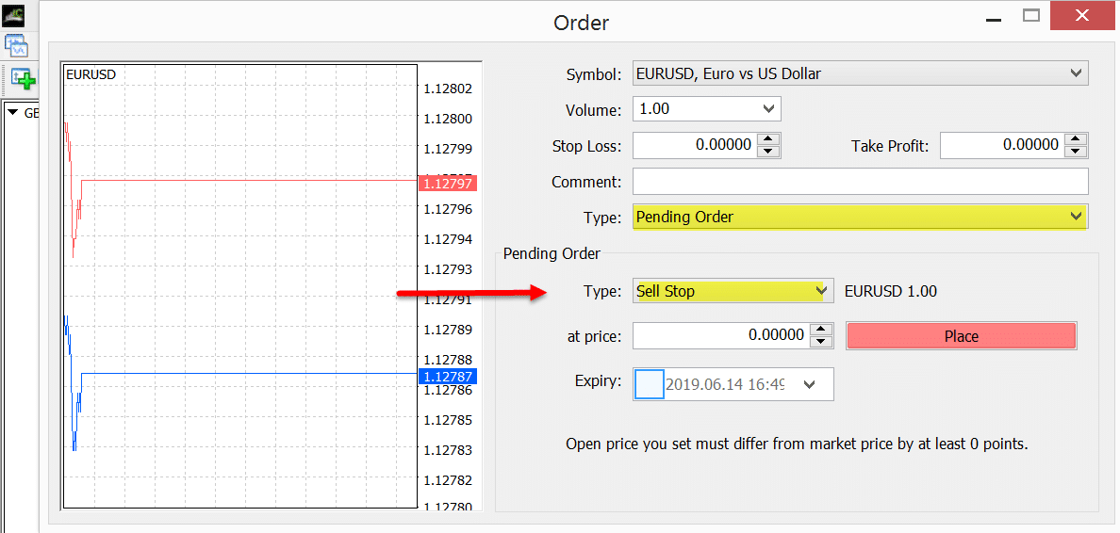Maximize the Order window
This screenshot has height=533, width=1120.
point(1030,16)
